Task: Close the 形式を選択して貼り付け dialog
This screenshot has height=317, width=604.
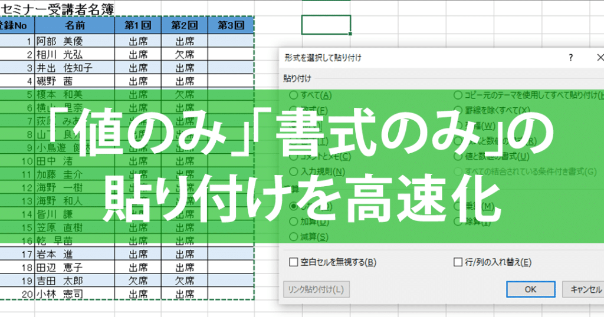Action: (599, 58)
